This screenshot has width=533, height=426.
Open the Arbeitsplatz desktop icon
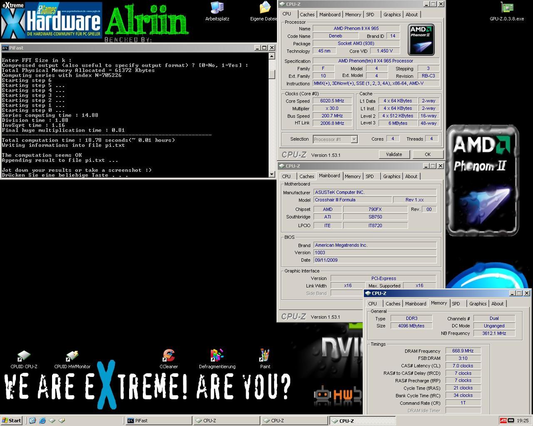click(217, 11)
